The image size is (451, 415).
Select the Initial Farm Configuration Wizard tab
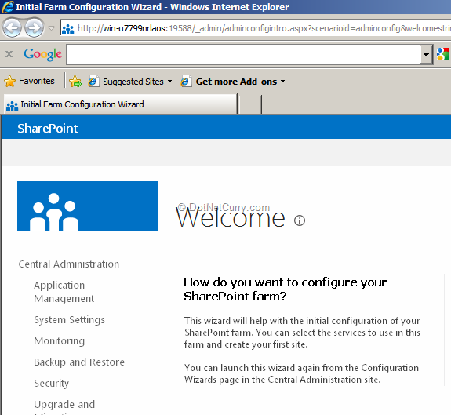(x=120, y=104)
